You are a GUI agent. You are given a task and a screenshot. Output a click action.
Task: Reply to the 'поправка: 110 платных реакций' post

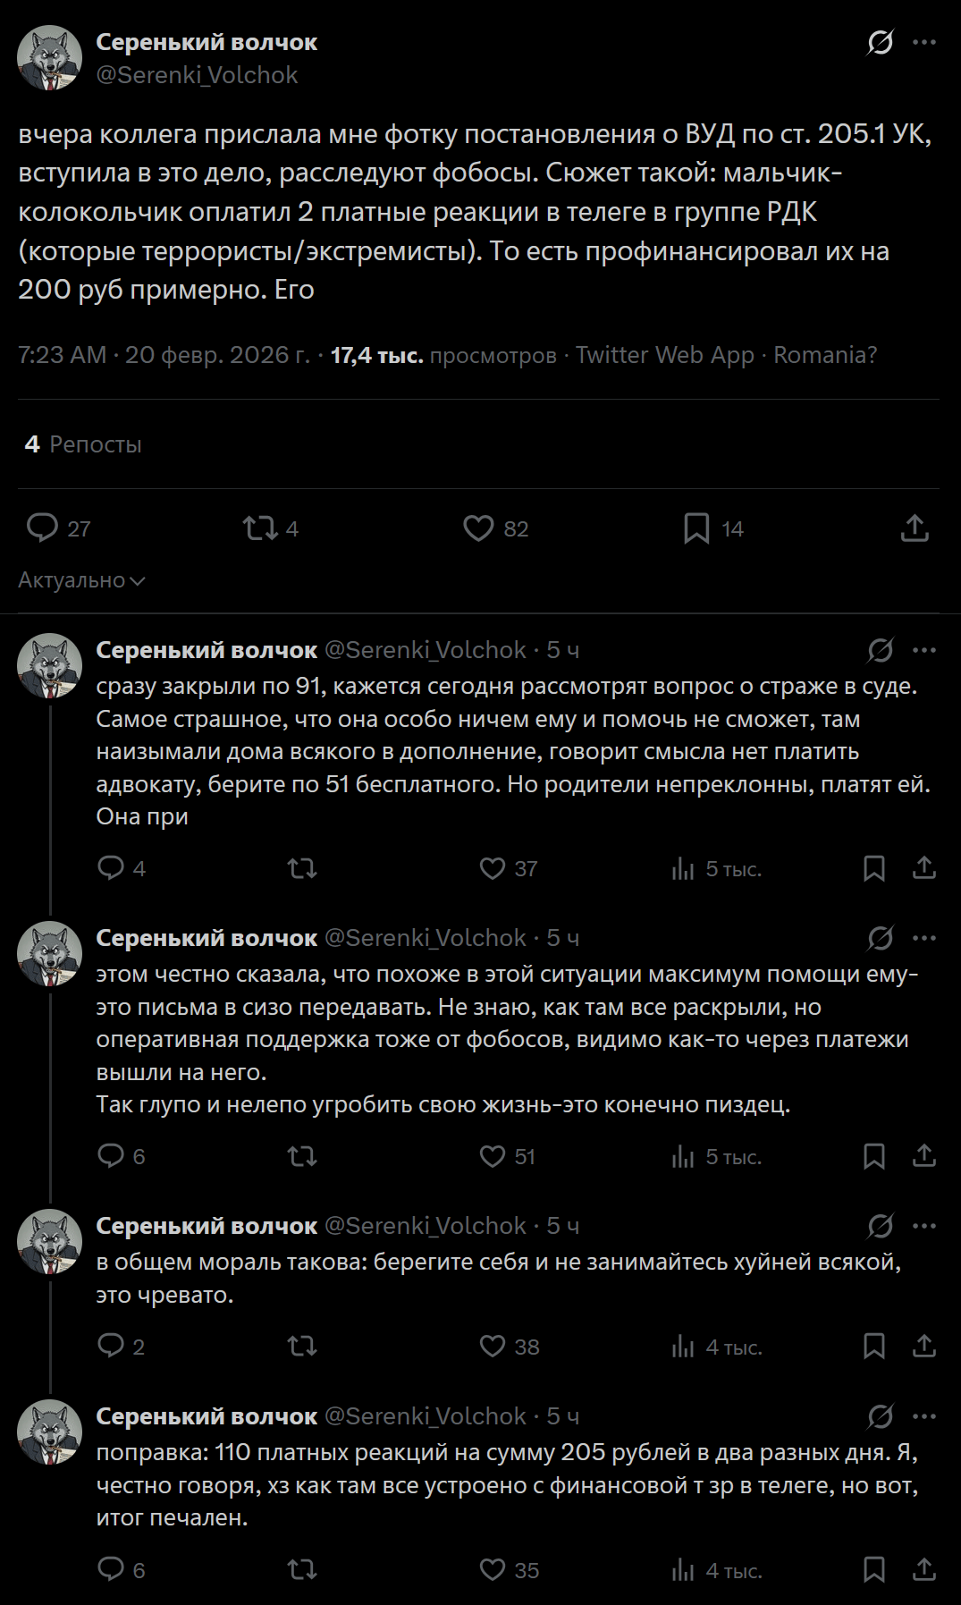click(111, 1570)
